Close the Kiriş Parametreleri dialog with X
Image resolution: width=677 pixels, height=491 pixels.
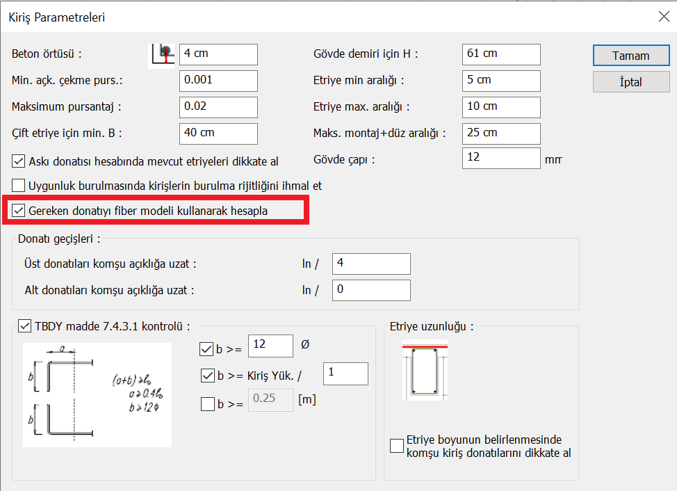coord(662,17)
